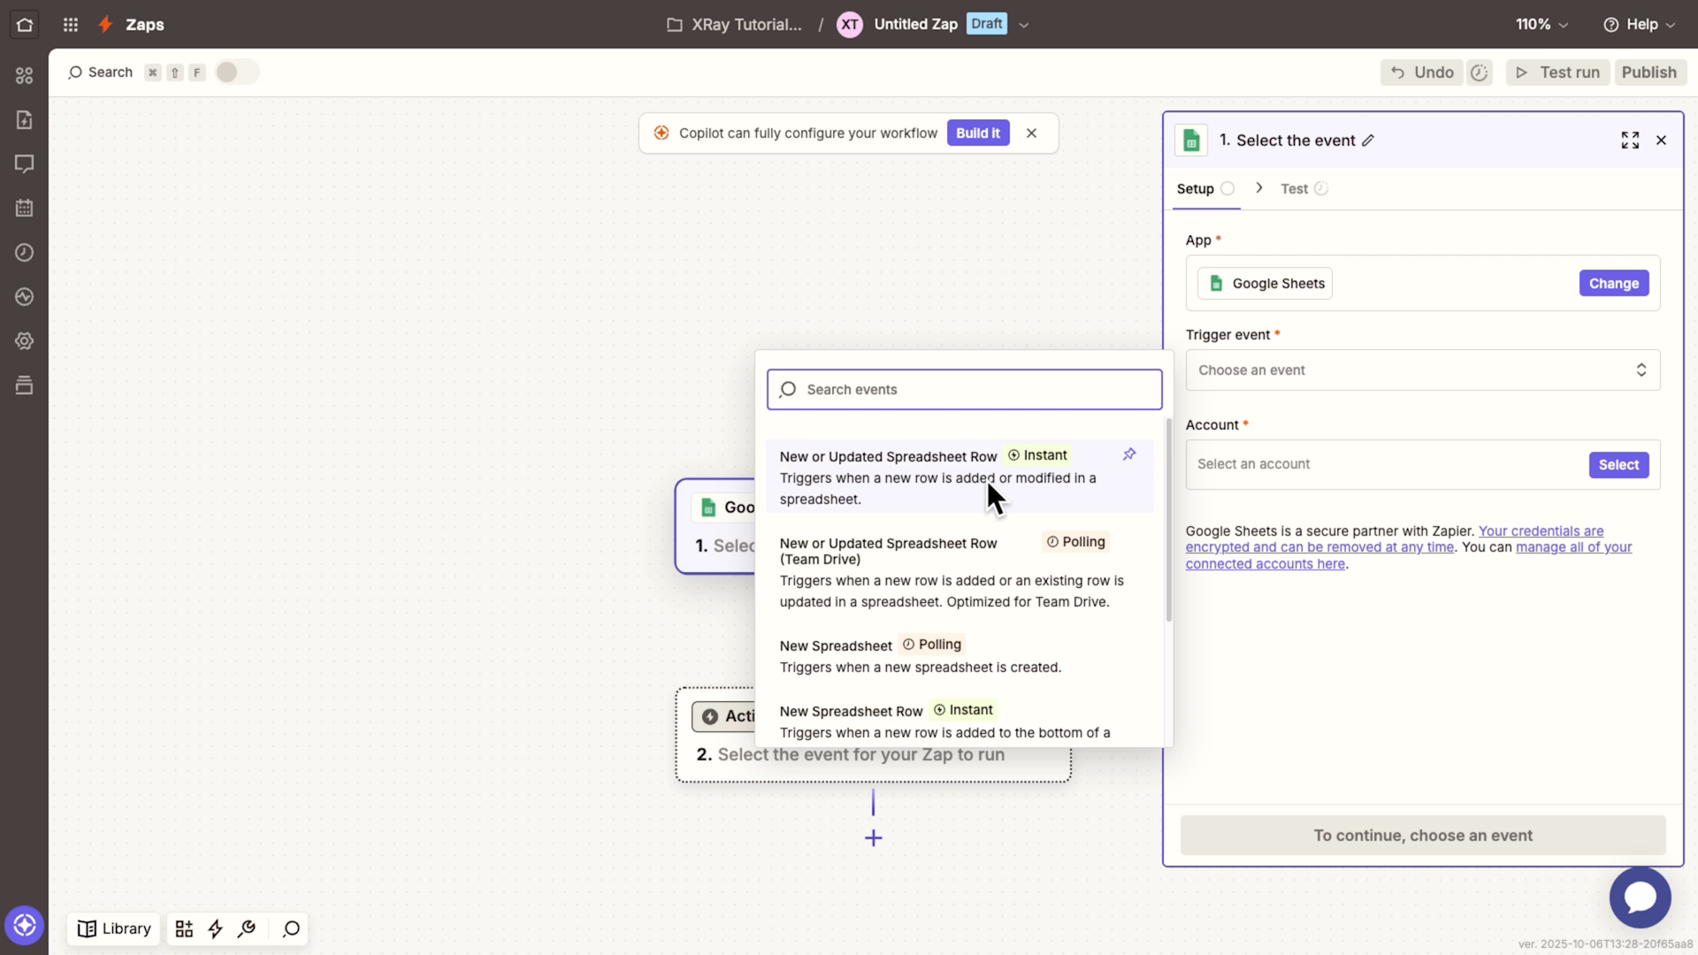Open the 110% zoom level dropdown

[1541, 24]
